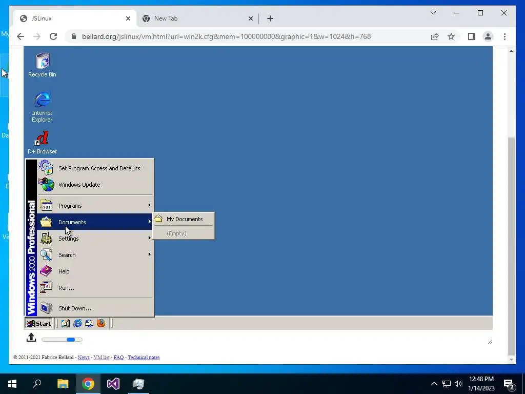Go forward in Chrome
Screen dimensions: 525x394
point(37,36)
